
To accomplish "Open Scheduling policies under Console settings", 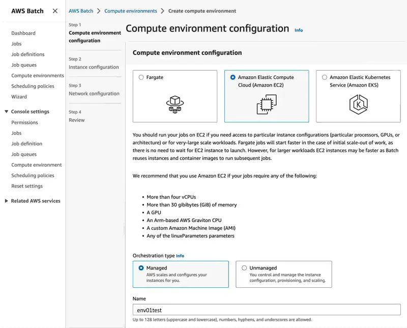I will click(x=33, y=176).
